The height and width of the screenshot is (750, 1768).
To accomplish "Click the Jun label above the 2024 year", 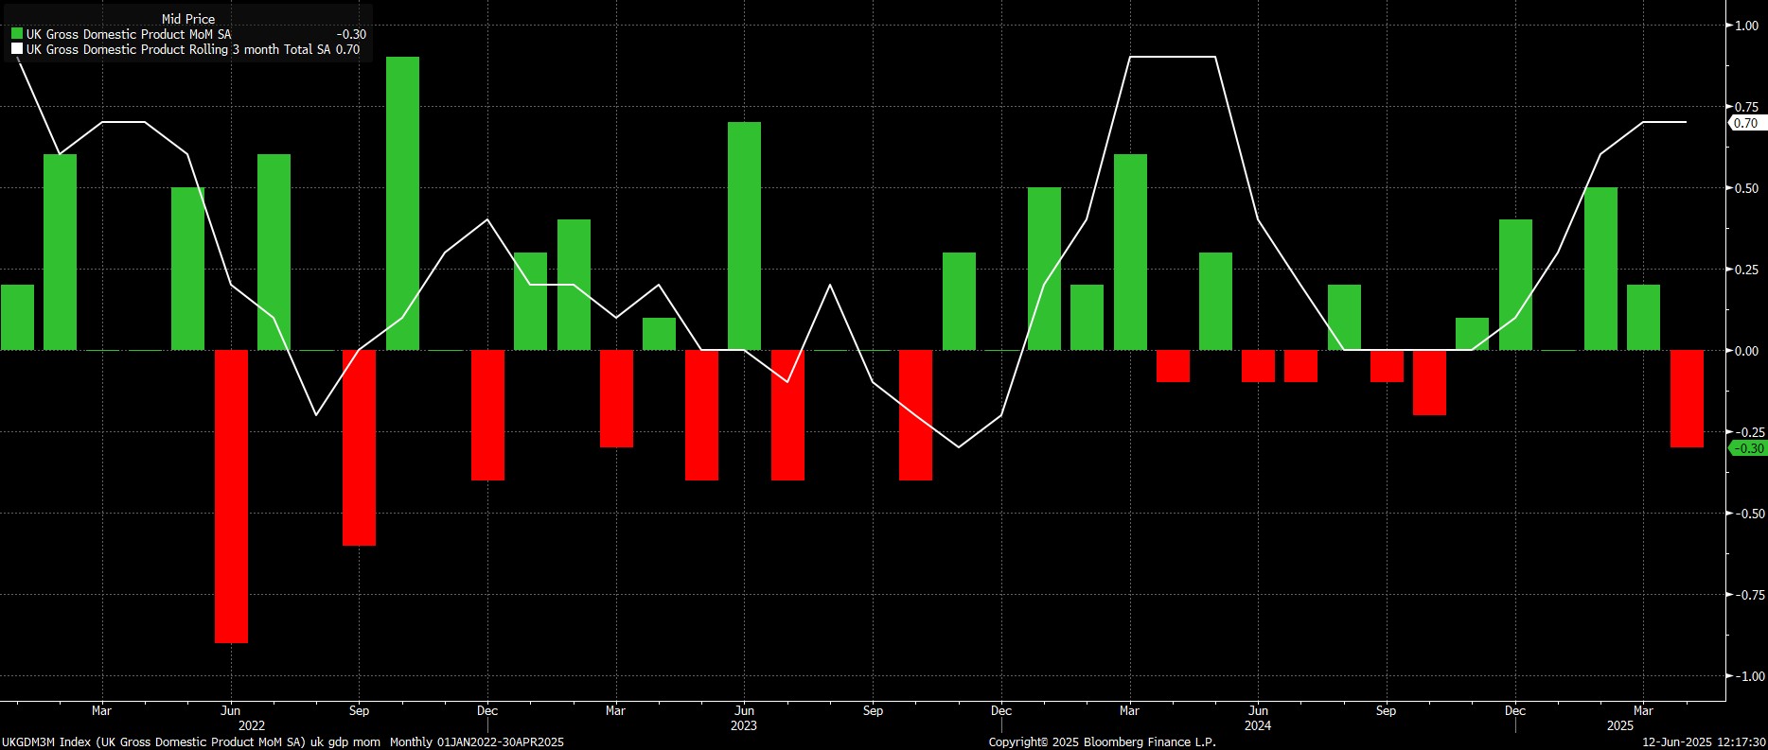I will (x=1258, y=710).
